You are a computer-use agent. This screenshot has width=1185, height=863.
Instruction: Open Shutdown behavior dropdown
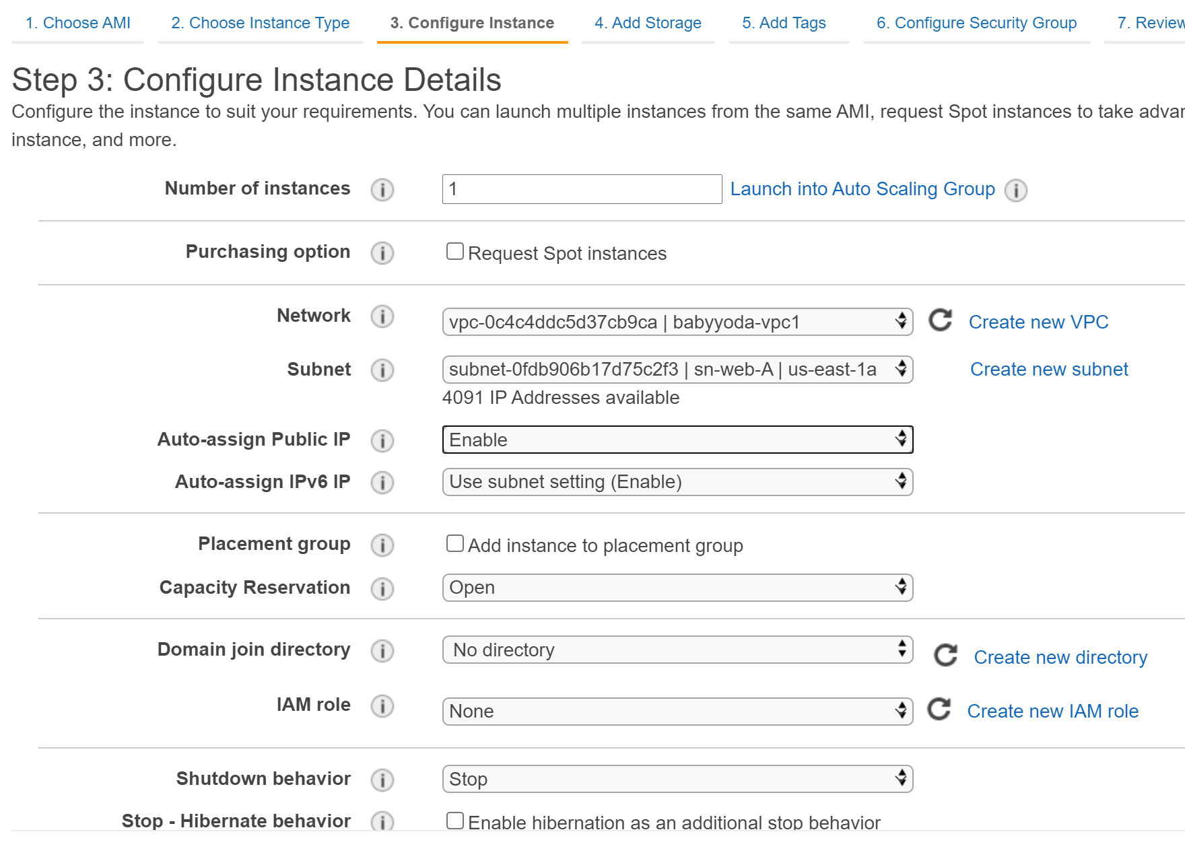tap(677, 779)
